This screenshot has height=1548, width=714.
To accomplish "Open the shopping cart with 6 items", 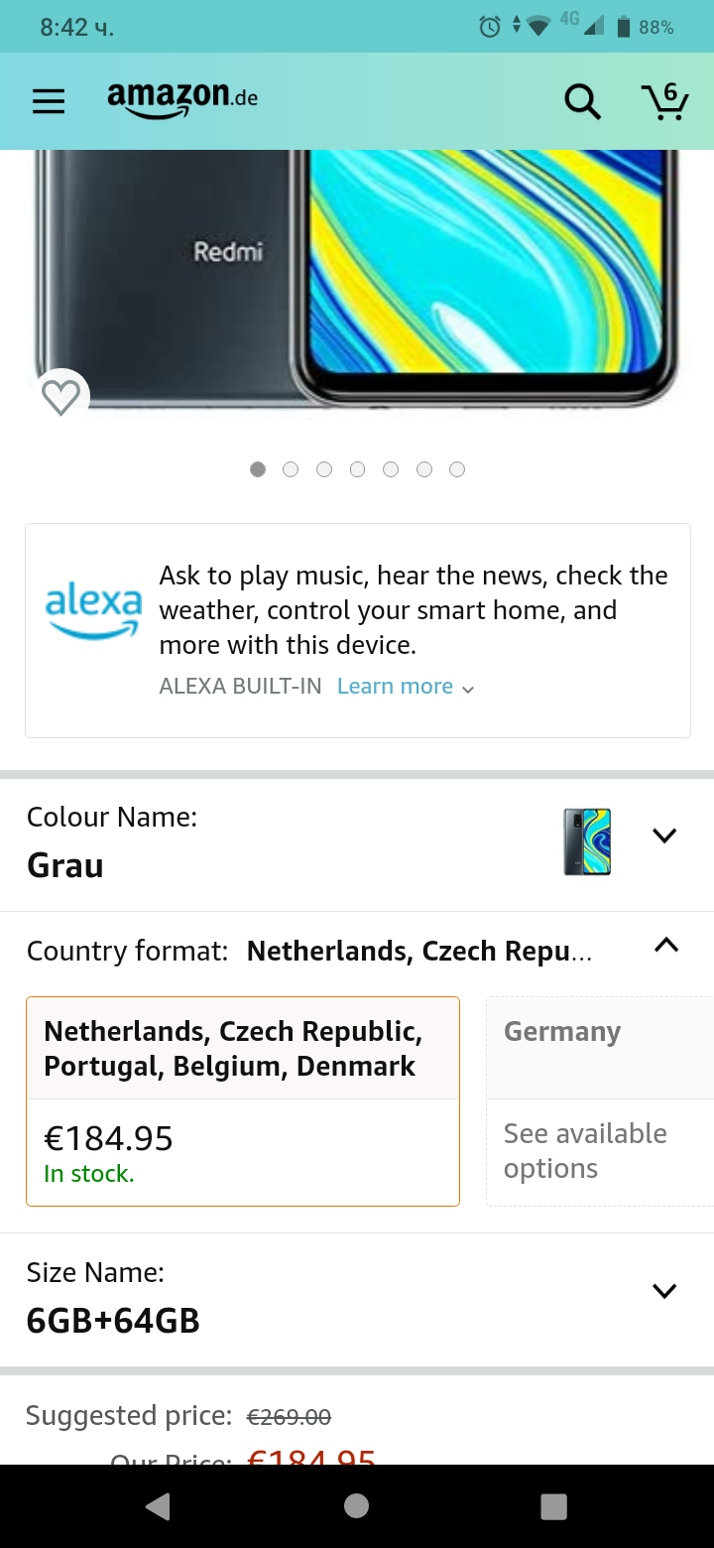I will [664, 101].
